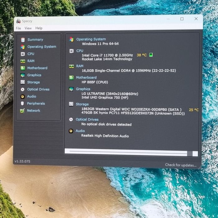
Task: Click the CPU chip icon in sidebar
Action: (x=23, y=54)
